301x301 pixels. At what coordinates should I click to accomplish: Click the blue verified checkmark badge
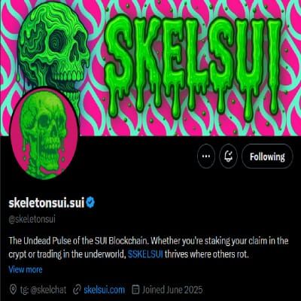click(x=90, y=202)
